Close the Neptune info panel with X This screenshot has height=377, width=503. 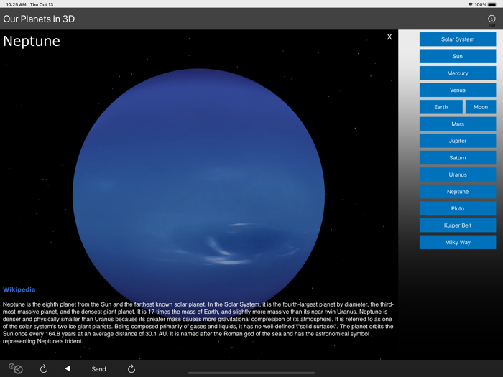(389, 37)
